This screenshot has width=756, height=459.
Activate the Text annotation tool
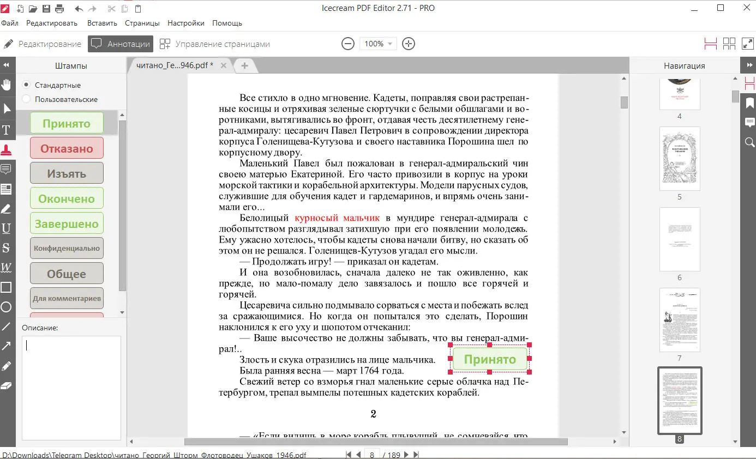[x=8, y=130]
